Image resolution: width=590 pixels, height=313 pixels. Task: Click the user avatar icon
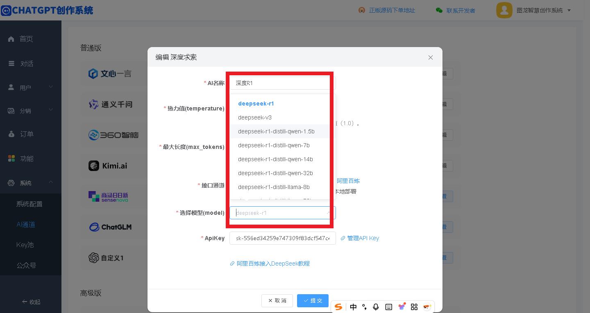(504, 10)
